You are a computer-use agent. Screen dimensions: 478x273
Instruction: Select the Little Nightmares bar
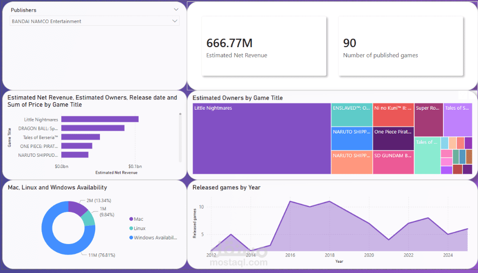(x=100, y=119)
